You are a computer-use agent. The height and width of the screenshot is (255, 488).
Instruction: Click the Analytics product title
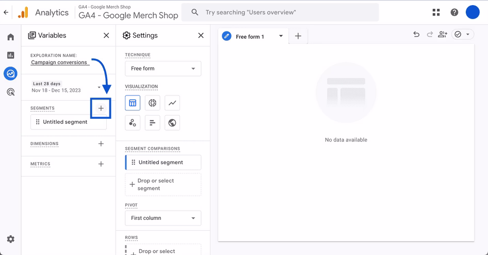tap(52, 12)
